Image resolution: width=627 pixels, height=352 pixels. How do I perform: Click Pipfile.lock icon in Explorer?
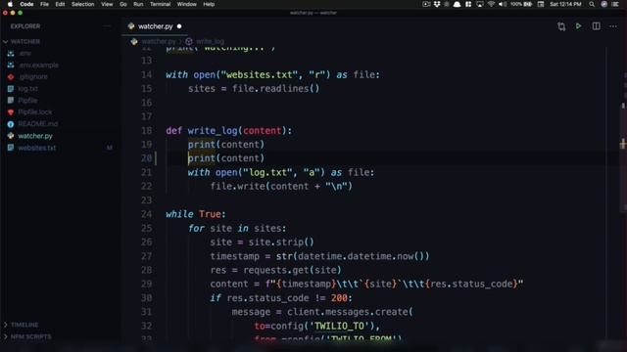point(11,112)
